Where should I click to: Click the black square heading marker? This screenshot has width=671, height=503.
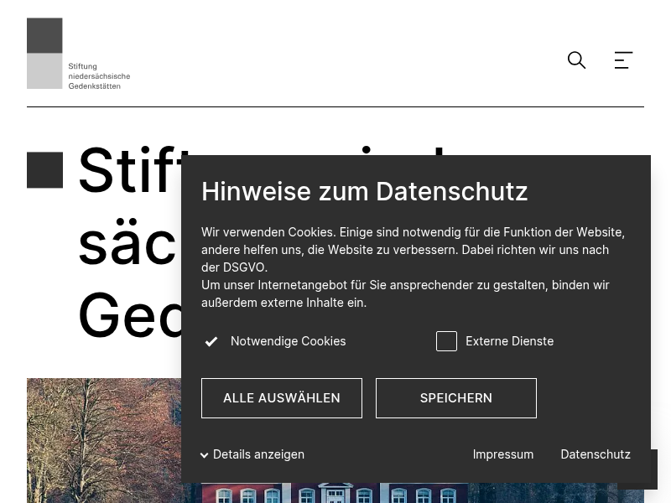44,170
